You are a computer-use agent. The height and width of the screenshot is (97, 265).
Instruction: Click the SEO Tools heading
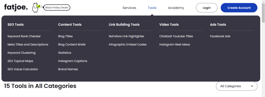[x=16, y=24]
